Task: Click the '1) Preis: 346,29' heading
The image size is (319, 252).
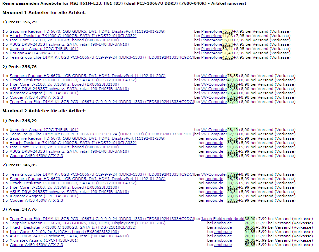Action: [20, 121]
